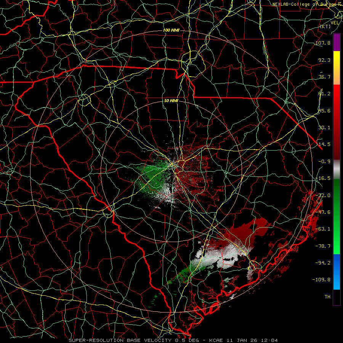343x343 pixels.
Task: Select the -94.2 scale value
Action: point(323,263)
